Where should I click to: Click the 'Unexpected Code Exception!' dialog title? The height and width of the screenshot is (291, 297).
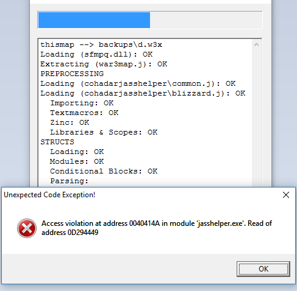pos(49,195)
